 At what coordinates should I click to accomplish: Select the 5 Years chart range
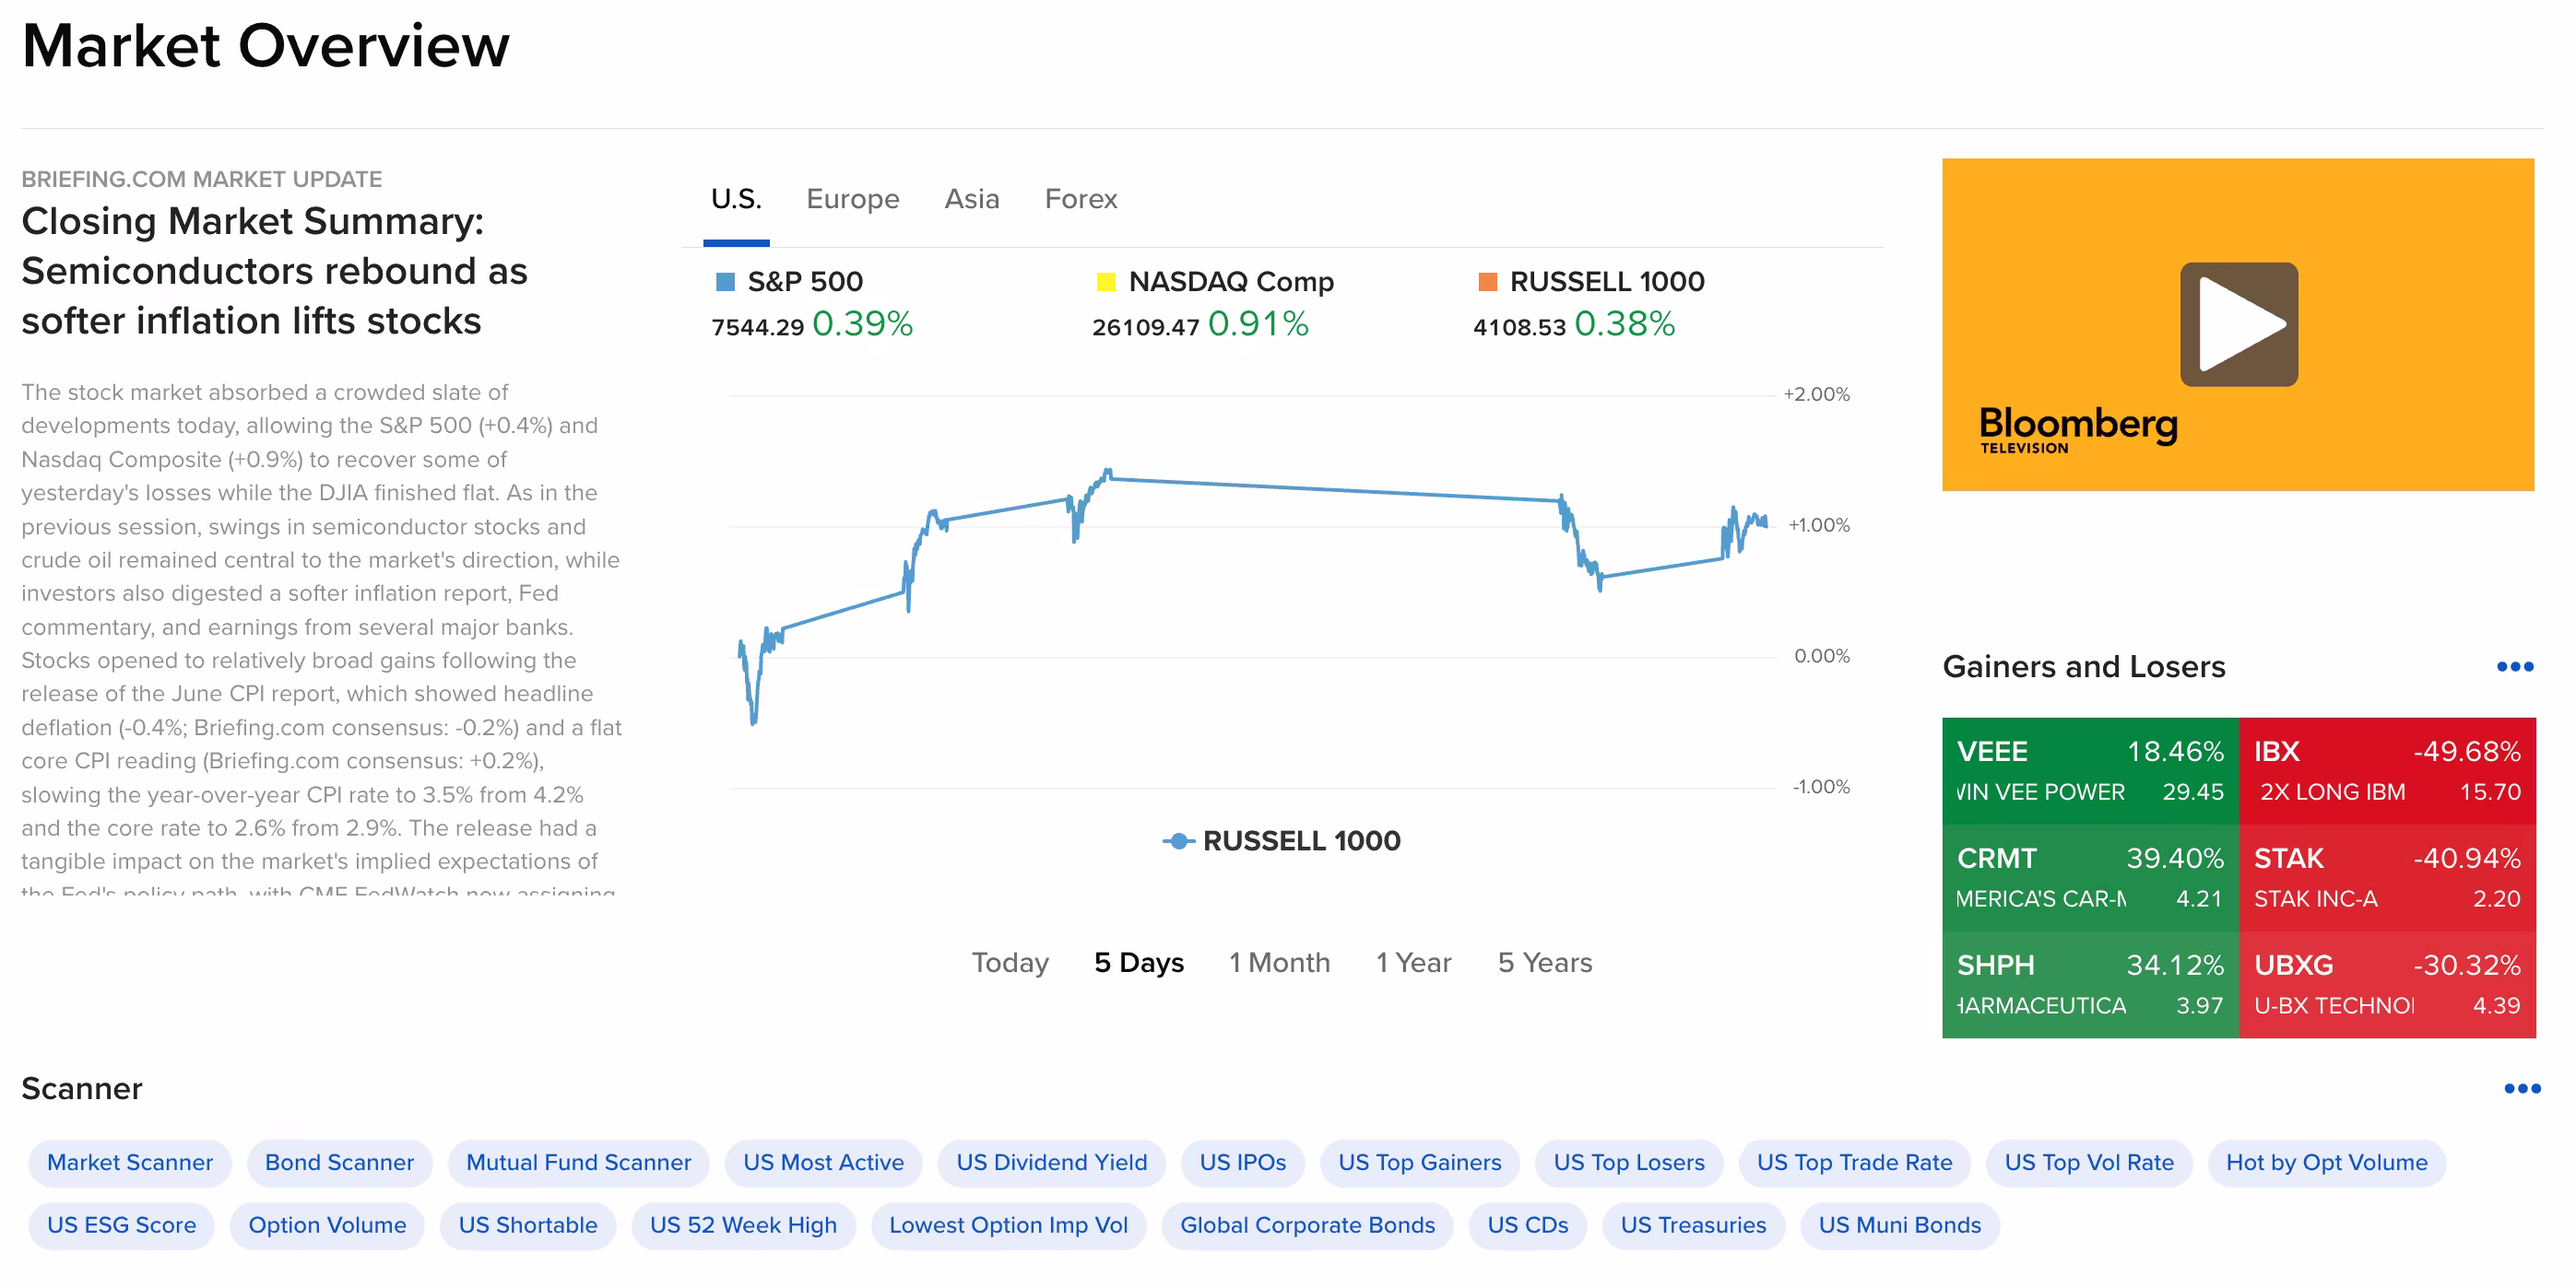pos(1544,962)
